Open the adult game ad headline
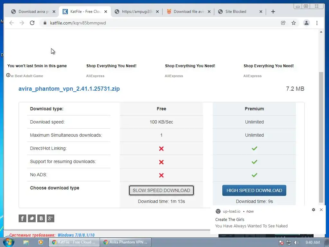 37,66
